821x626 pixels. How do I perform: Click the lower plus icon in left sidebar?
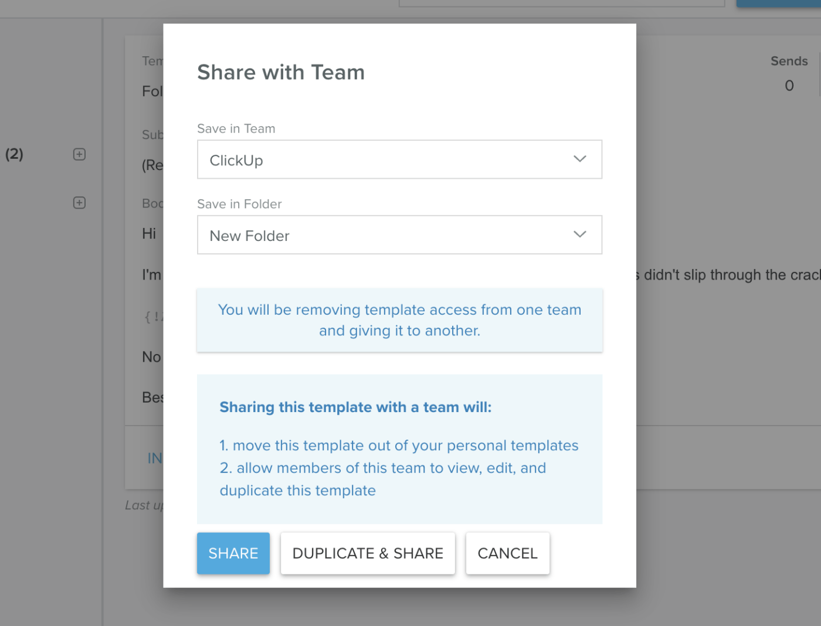[x=79, y=203]
